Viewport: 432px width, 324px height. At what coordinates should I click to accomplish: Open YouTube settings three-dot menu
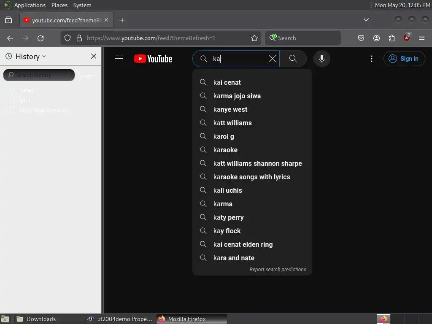[371, 59]
